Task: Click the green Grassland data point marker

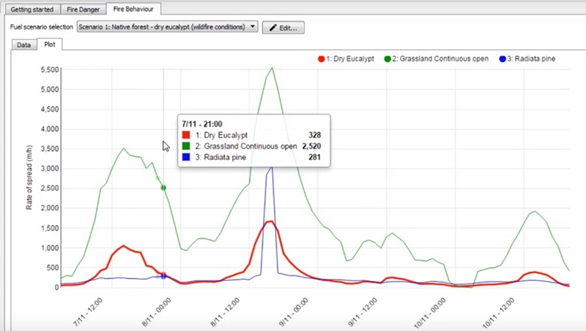Action: click(x=163, y=188)
